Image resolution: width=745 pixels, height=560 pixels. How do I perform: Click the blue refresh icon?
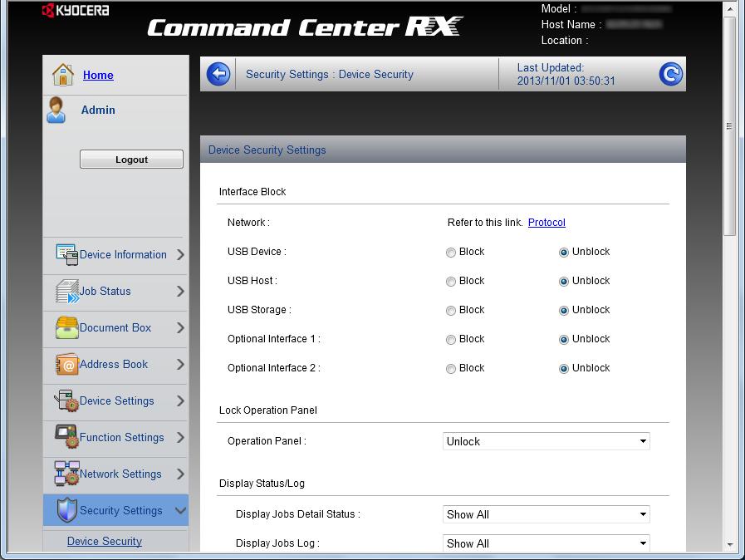click(x=670, y=74)
